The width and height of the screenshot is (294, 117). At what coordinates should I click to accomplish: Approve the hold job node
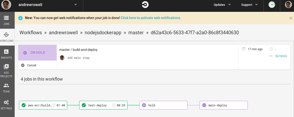point(163,105)
